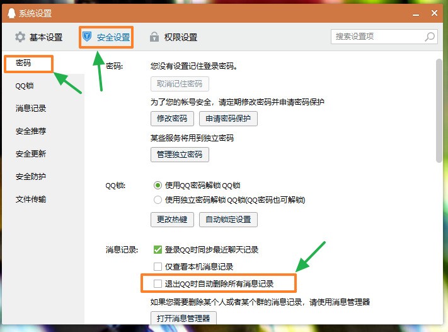Click the 如果您需要删除某个人 hint text
448x332 pixels.
pyautogui.click(x=260, y=302)
